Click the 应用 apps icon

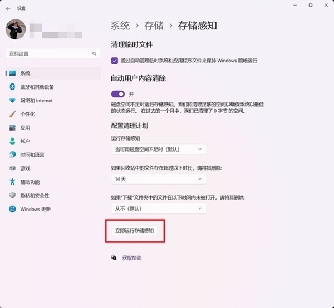click(x=12, y=128)
